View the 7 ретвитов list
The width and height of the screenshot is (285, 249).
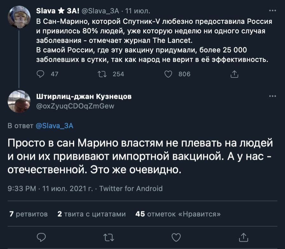(x=29, y=214)
